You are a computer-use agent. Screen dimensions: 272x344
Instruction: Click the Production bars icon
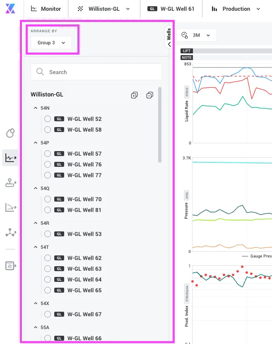pos(214,9)
